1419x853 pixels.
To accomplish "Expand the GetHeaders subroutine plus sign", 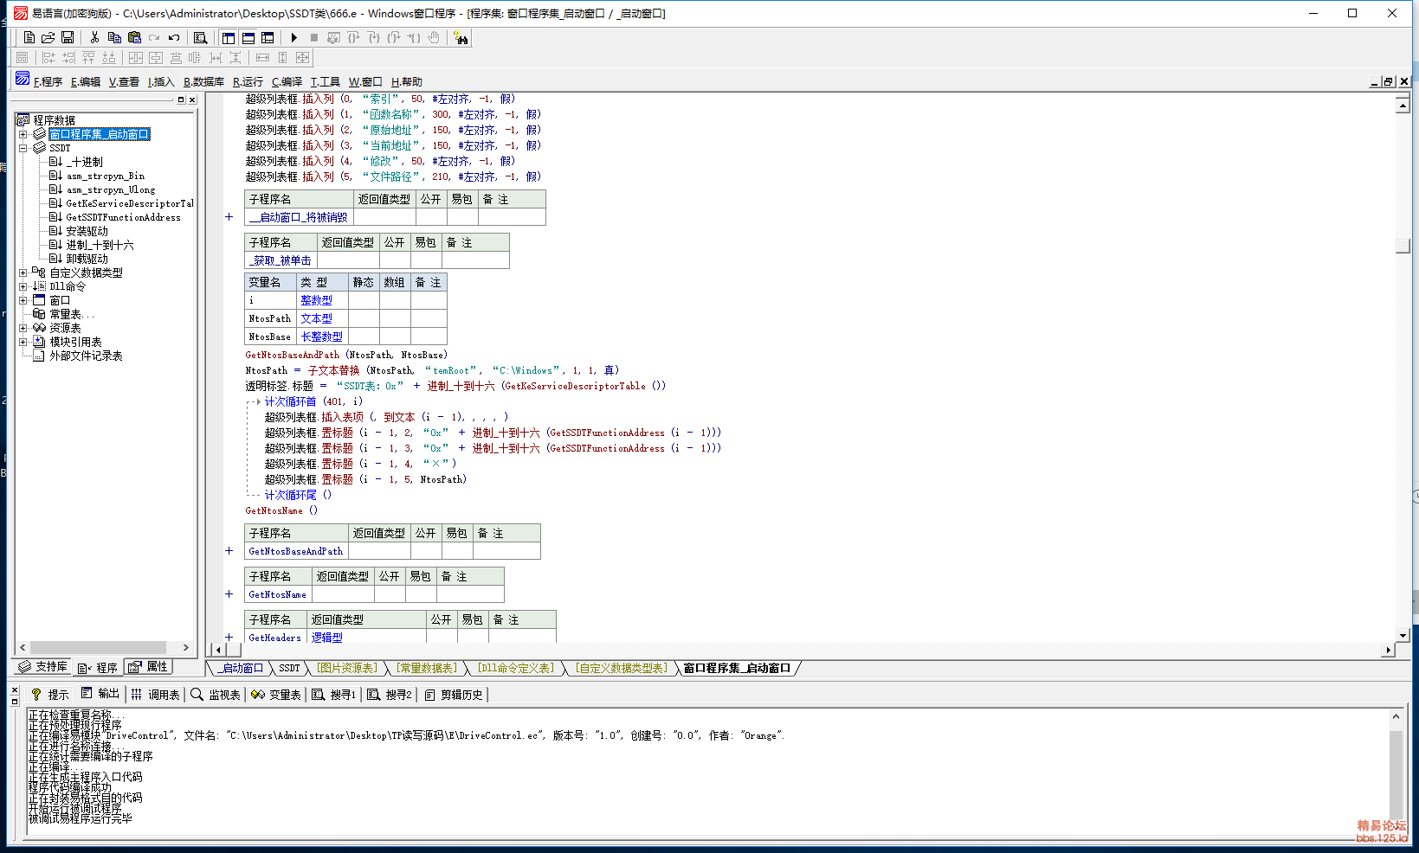I will 229,638.
